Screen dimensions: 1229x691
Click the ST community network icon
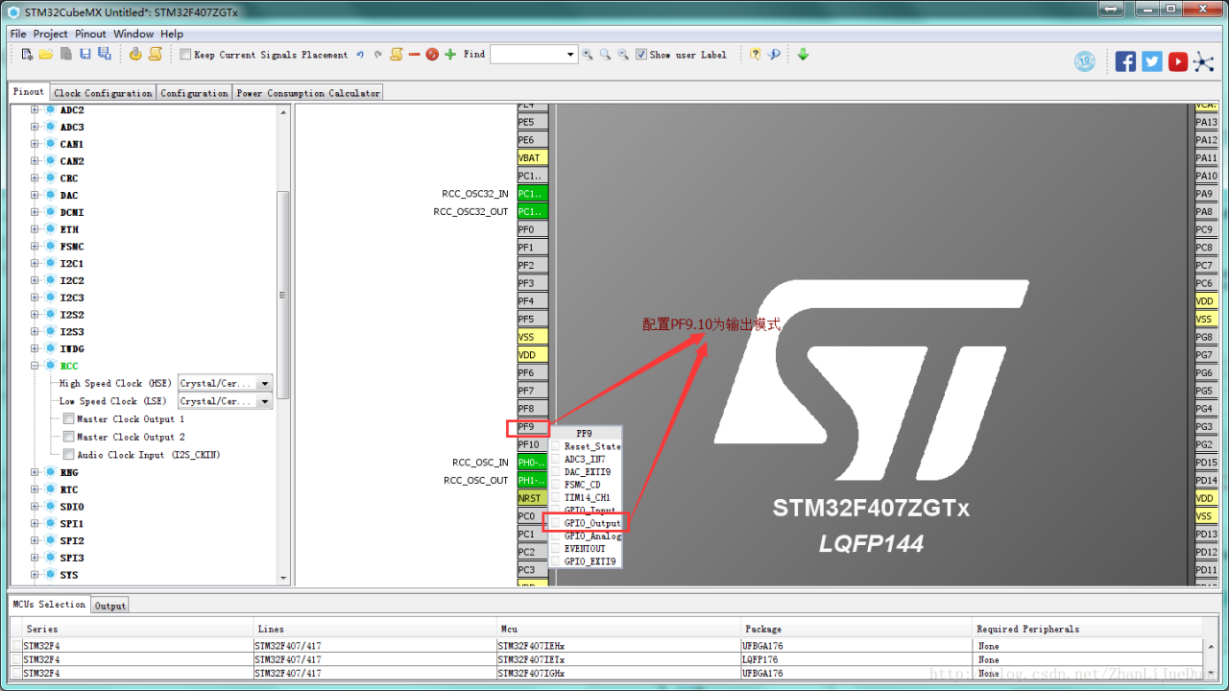[1204, 61]
